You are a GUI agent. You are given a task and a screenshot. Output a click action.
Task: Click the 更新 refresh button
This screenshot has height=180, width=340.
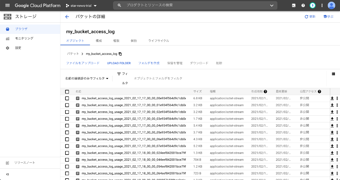(x=310, y=17)
